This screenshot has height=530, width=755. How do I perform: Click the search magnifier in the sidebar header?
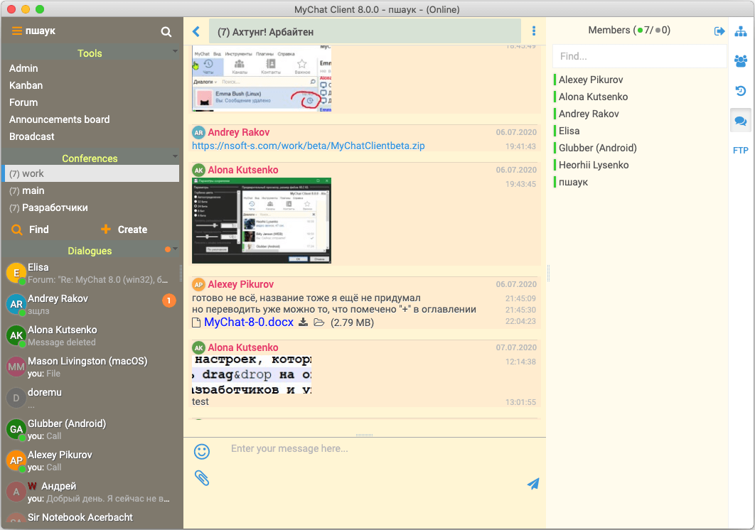click(166, 32)
